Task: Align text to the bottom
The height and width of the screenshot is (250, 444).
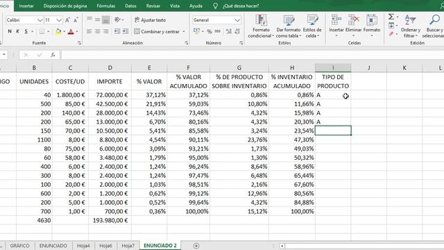Action: coord(106,20)
